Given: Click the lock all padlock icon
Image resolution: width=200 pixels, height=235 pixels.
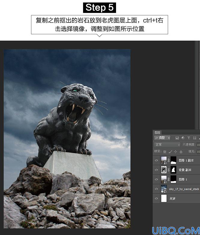Looking at the screenshot, I should [181, 152].
